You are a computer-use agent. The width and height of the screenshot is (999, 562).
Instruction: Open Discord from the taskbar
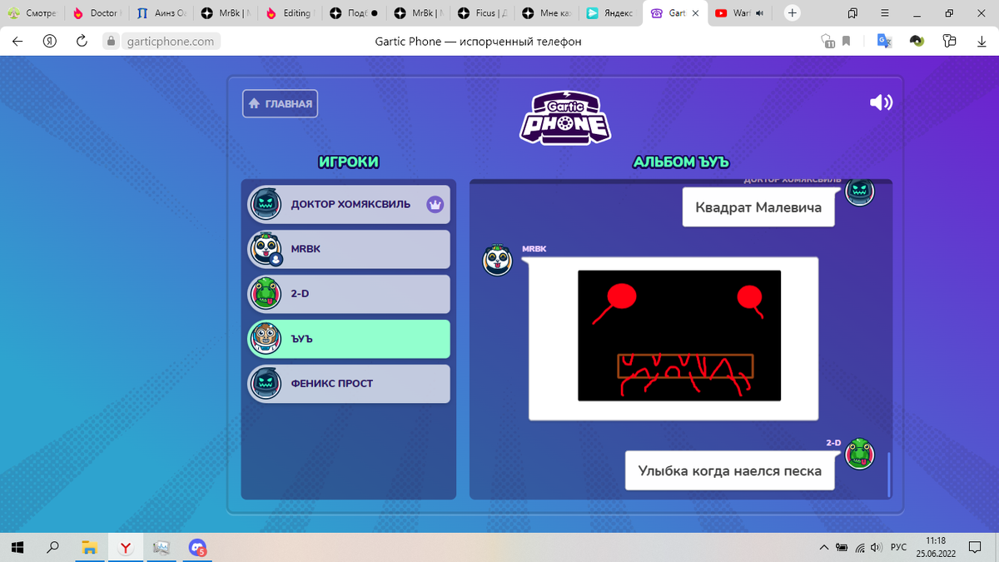pos(197,547)
